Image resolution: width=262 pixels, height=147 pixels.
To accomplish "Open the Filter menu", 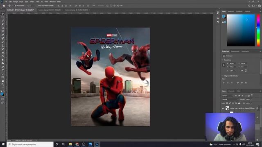I will [x=37, y=2].
